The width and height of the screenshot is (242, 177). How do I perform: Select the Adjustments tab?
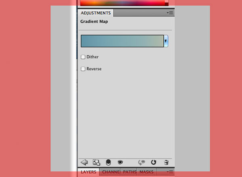click(96, 13)
